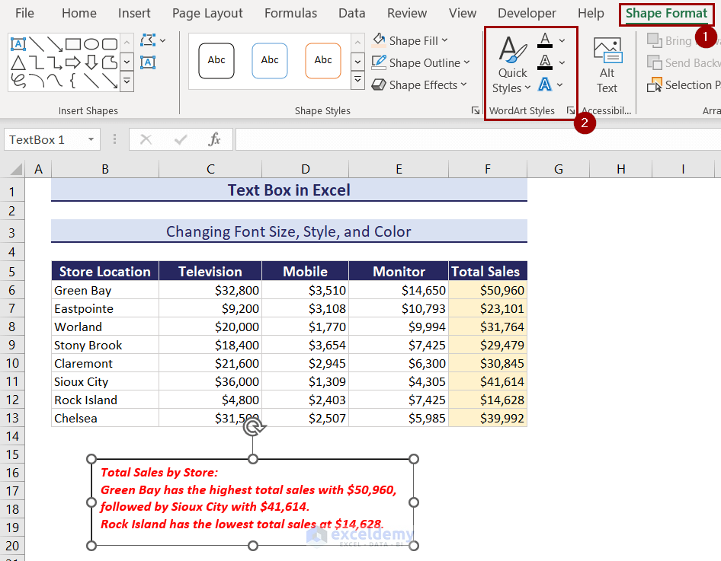Open the Name Box dropdown arrow

pyautogui.click(x=91, y=139)
